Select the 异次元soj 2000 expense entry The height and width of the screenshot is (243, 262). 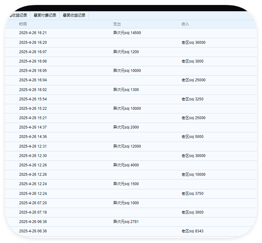[126, 127]
